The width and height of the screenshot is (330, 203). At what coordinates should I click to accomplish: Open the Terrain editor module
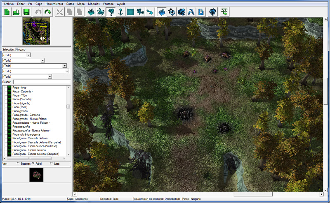tap(162, 12)
